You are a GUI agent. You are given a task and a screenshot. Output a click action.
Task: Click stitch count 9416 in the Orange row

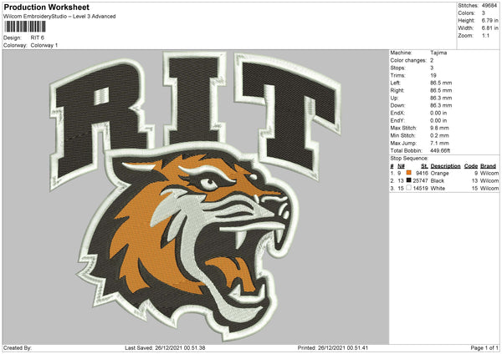pos(422,173)
